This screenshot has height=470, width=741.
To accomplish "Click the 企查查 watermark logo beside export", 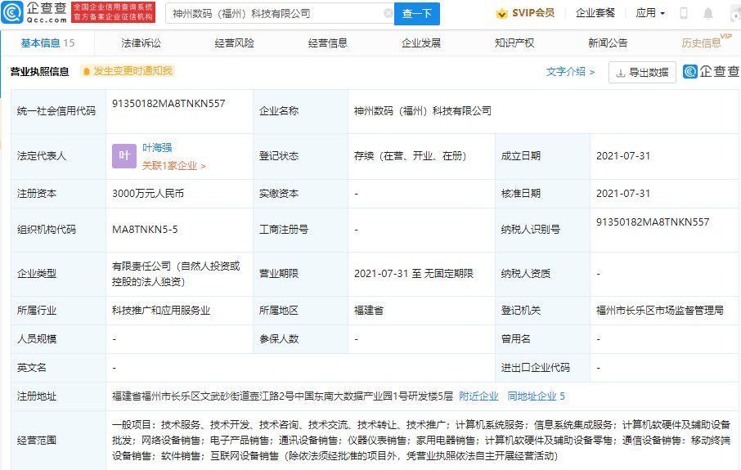I will point(712,71).
